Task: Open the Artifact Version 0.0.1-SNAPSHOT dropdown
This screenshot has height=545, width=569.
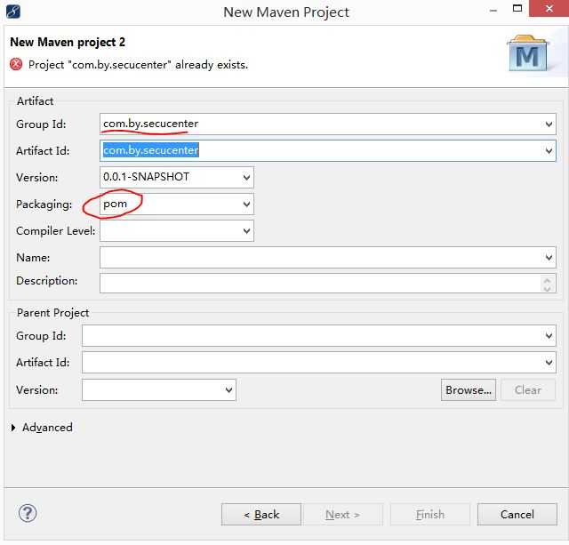Action: [x=246, y=178]
